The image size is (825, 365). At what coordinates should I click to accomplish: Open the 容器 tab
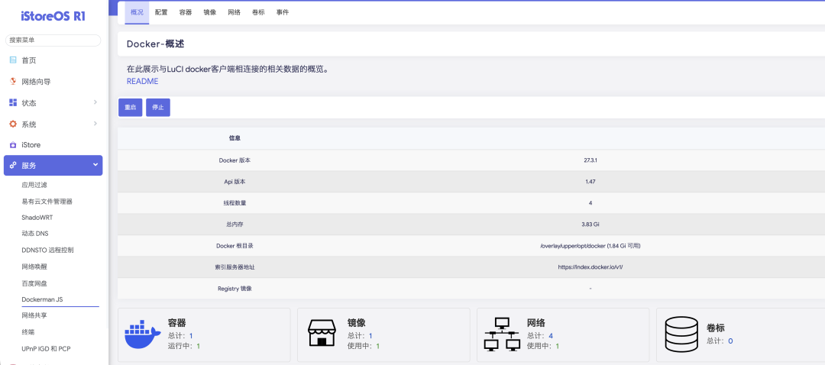(185, 13)
